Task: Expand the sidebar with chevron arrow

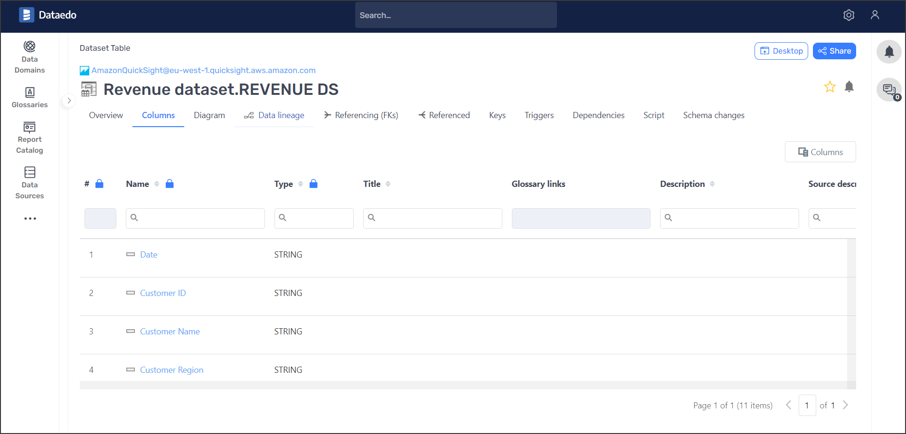Action: pos(69,101)
